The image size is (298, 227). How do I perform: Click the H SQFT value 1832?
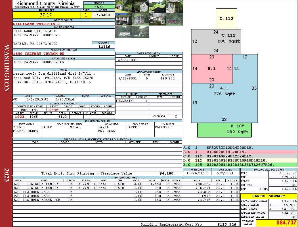click(x=54, y=110)
